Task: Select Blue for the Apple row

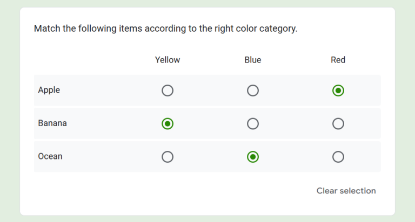Action: 253,91
